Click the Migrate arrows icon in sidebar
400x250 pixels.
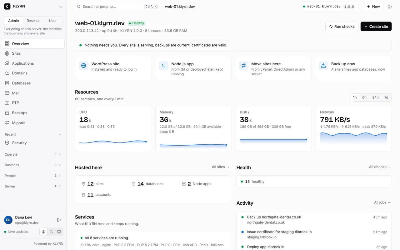tap(7, 123)
